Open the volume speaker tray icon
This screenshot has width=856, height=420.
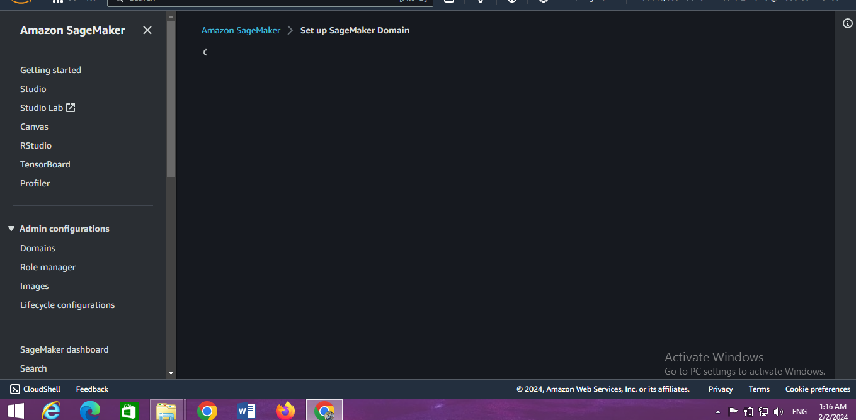[779, 412]
